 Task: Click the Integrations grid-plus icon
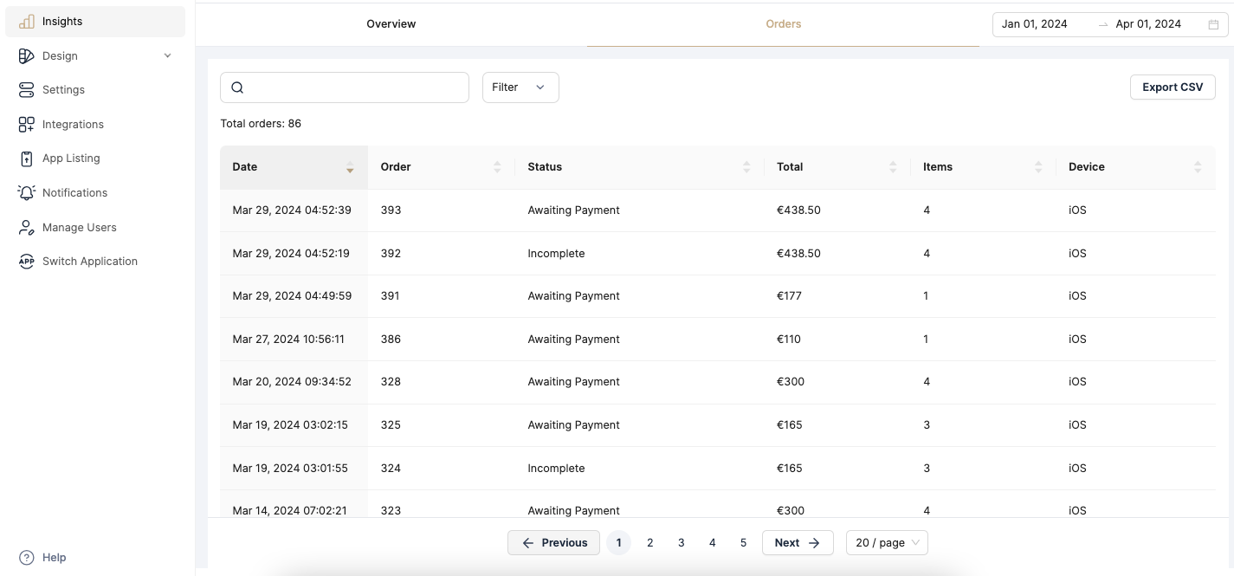(27, 125)
